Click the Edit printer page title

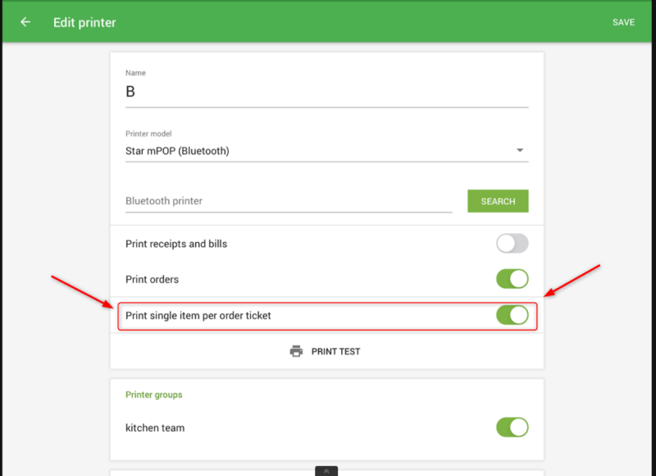click(84, 22)
